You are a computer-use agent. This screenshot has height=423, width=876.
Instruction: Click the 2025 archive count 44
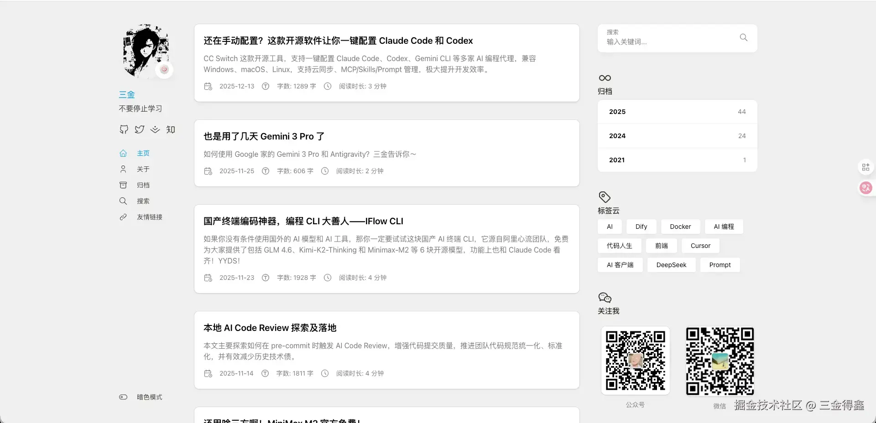tap(742, 112)
